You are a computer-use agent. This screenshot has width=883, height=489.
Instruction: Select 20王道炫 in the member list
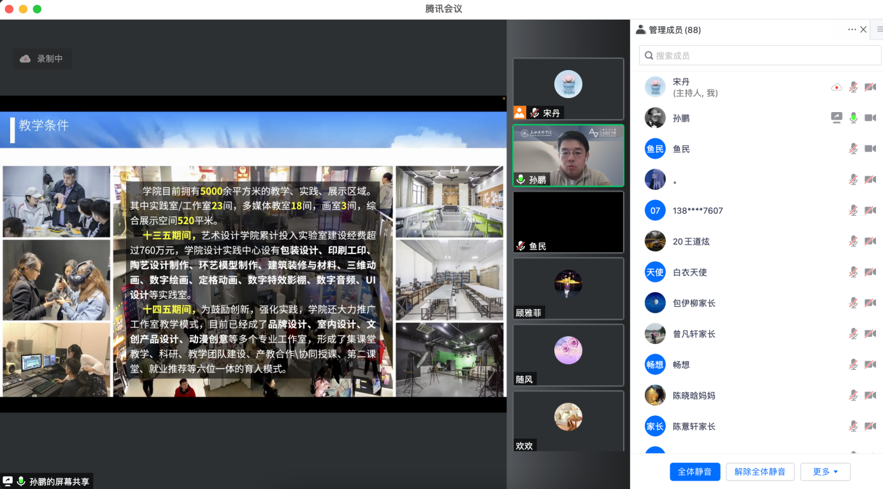click(x=691, y=241)
